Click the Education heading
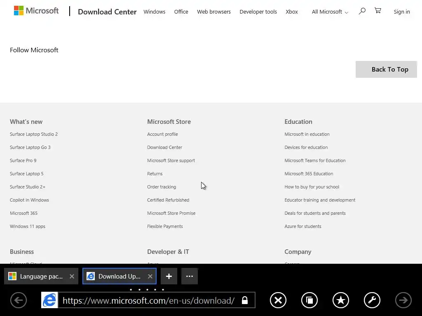Image resolution: width=422 pixels, height=316 pixels. point(298,122)
